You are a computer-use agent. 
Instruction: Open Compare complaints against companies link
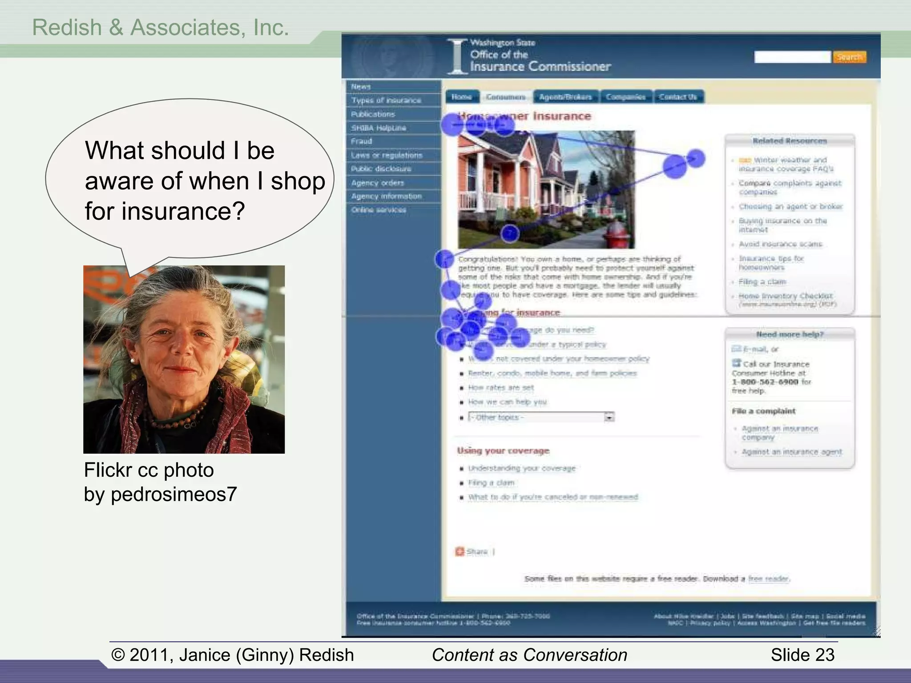point(790,187)
